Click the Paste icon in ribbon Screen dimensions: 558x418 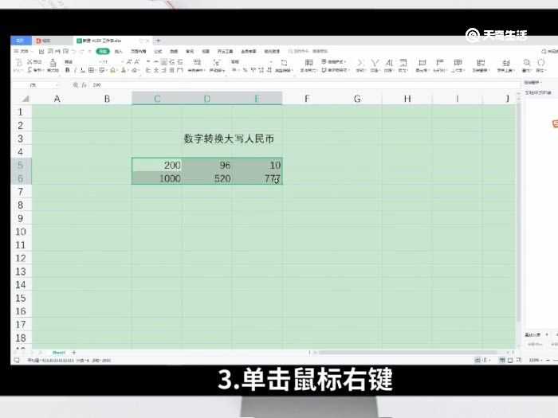pos(19,63)
